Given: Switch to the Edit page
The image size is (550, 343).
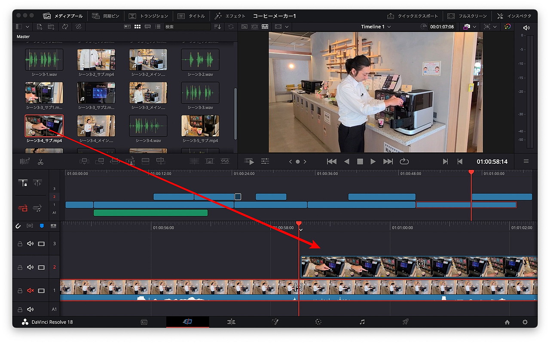Looking at the screenshot, I should pyautogui.click(x=231, y=322).
